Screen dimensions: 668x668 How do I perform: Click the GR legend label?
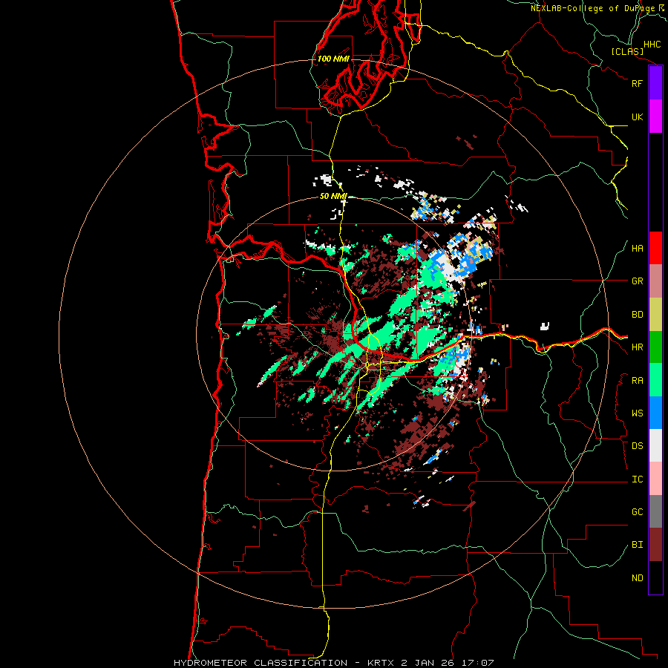[637, 281]
